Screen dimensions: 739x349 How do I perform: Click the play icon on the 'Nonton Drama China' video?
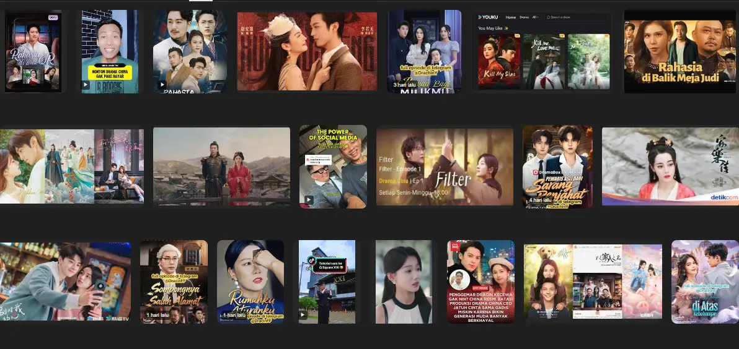point(86,85)
